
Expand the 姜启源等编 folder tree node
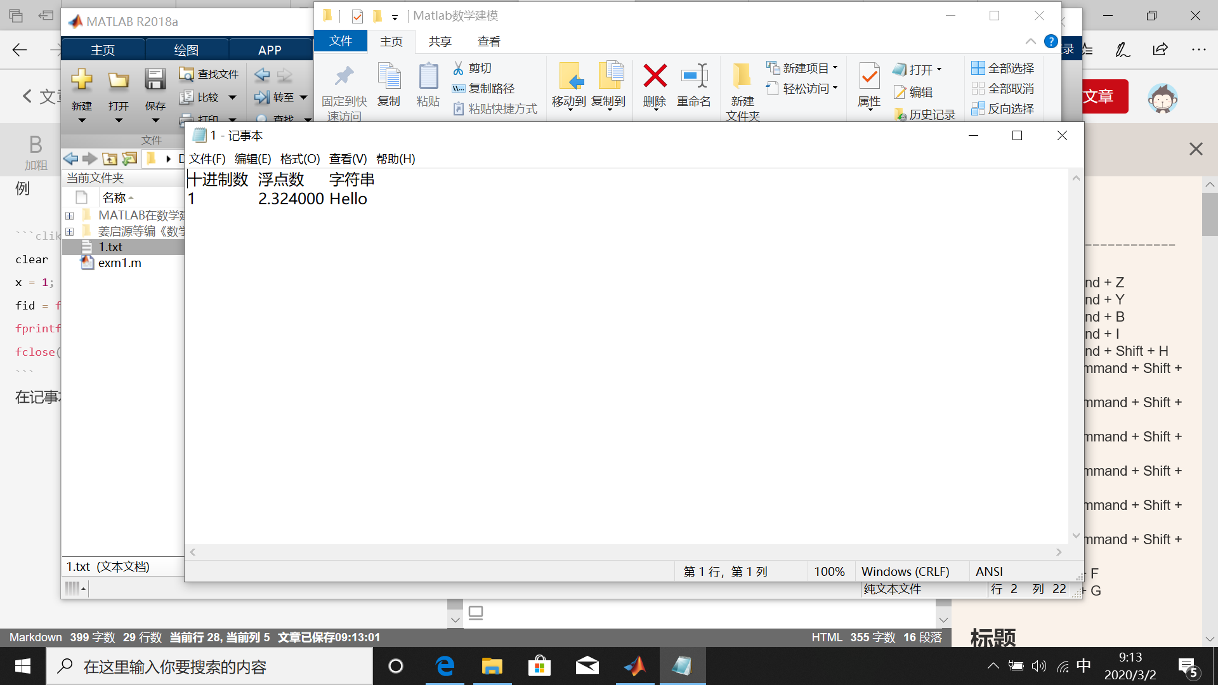[70, 232]
